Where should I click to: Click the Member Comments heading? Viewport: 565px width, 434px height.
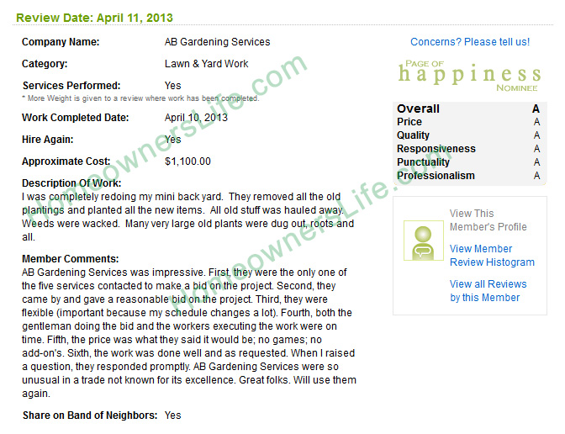(x=71, y=259)
